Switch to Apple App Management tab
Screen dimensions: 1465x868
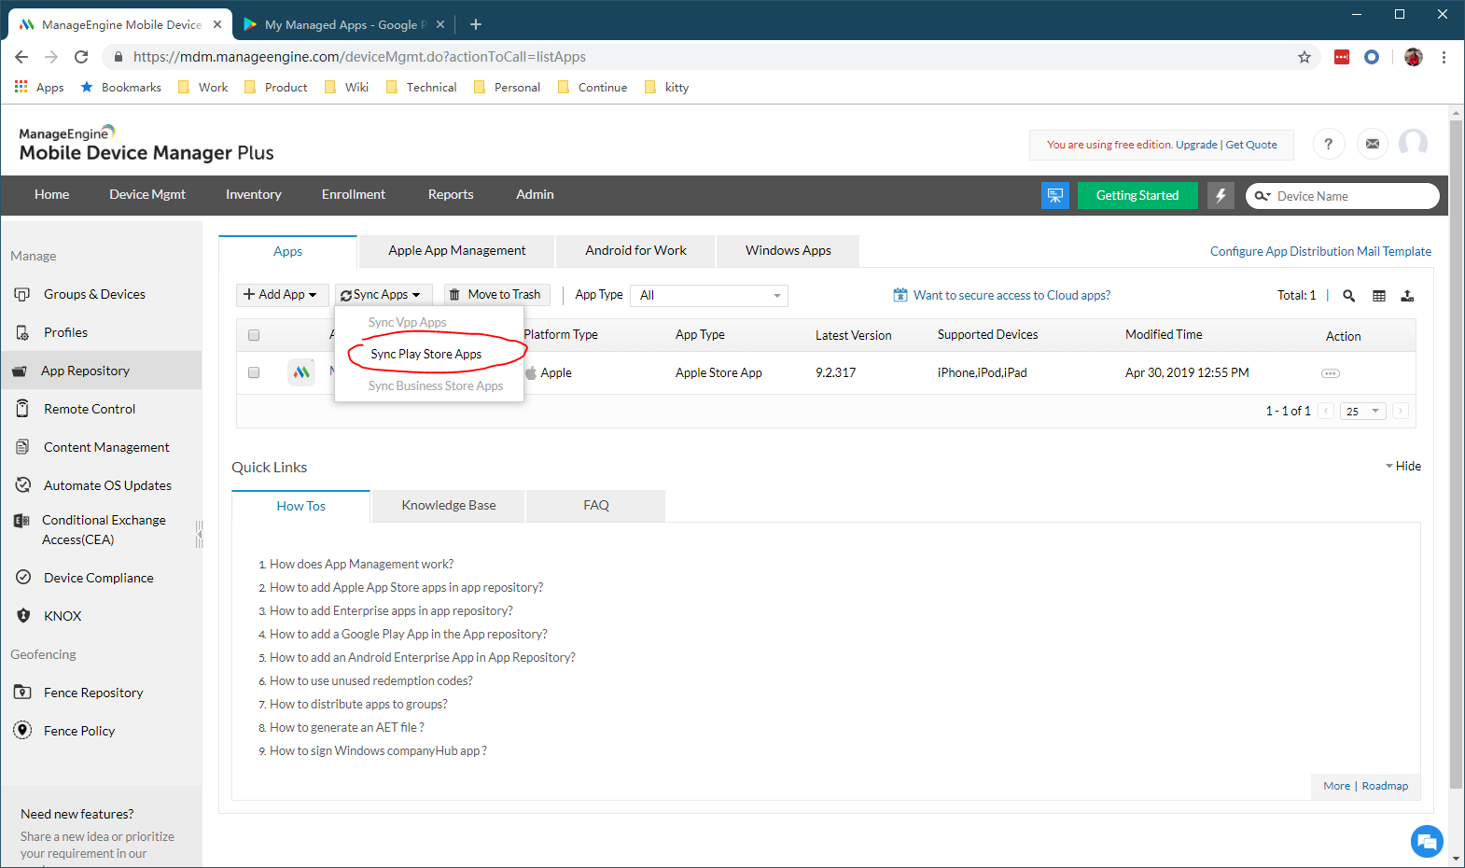pyautogui.click(x=457, y=250)
